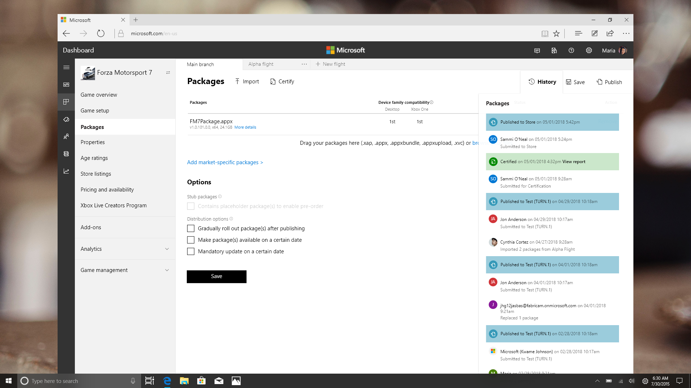The image size is (691, 388).
Task: Open Edge browser from the taskbar
Action: pos(167,381)
